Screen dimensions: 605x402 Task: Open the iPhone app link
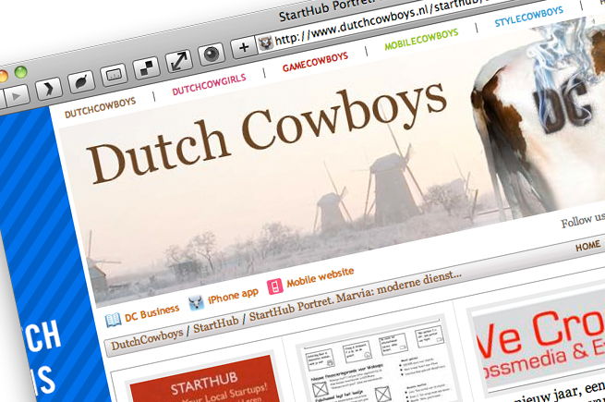(233, 297)
